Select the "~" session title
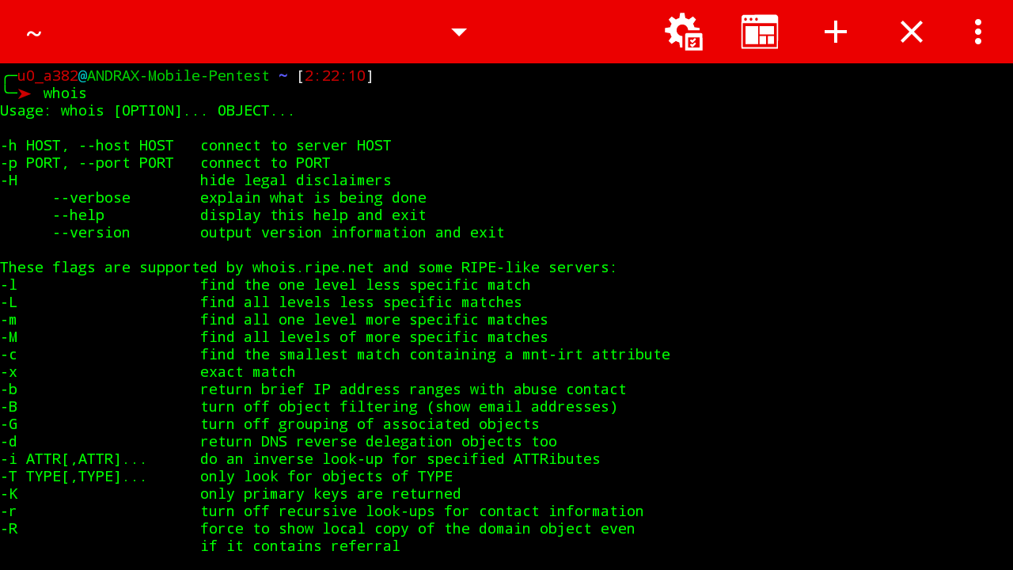1013x570 pixels. coord(33,33)
